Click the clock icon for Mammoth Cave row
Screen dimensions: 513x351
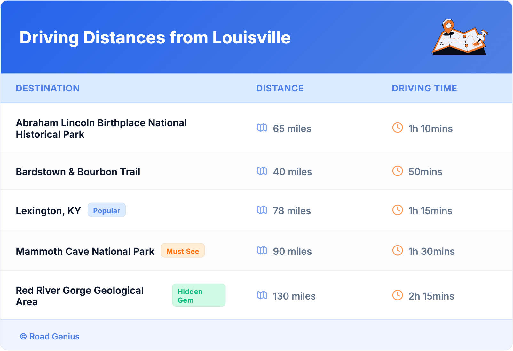[398, 251]
